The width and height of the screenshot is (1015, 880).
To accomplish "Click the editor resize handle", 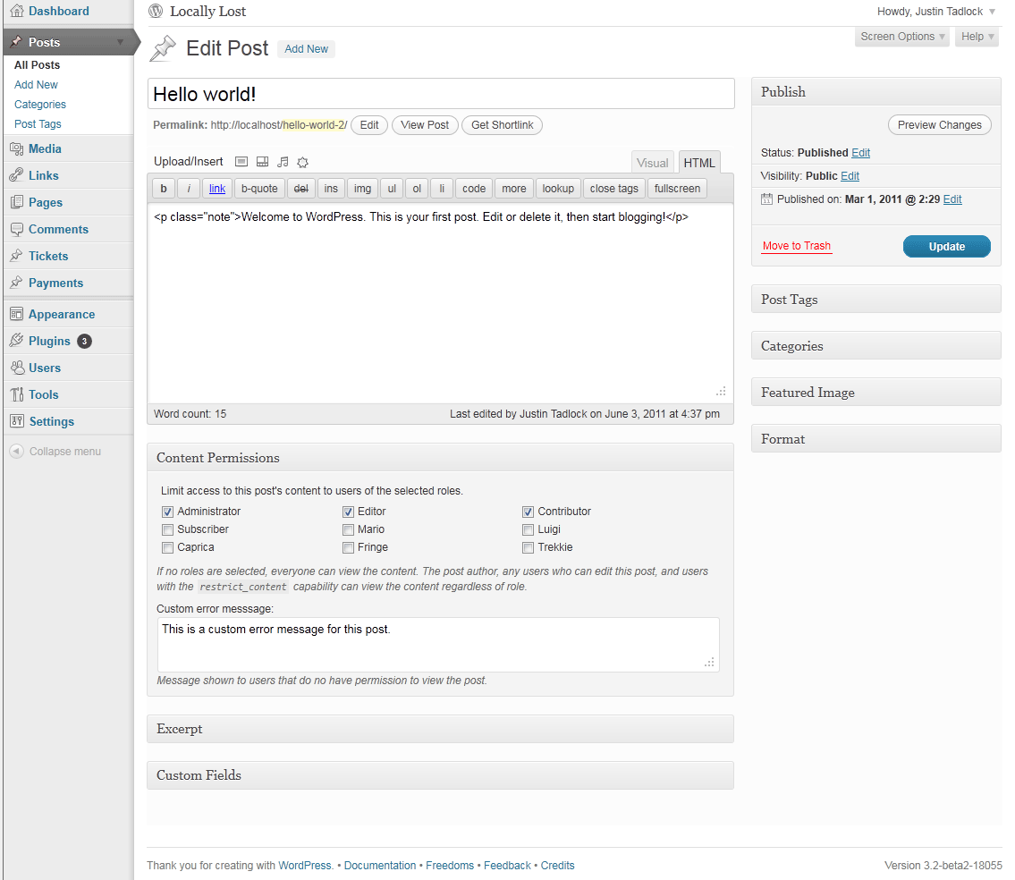I will 721,392.
